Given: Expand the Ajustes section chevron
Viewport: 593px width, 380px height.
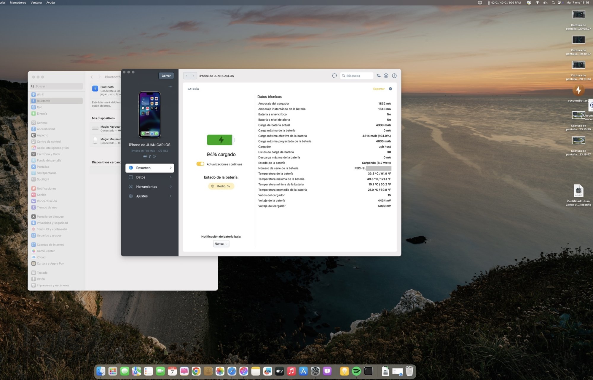Looking at the screenshot, I should click(171, 196).
